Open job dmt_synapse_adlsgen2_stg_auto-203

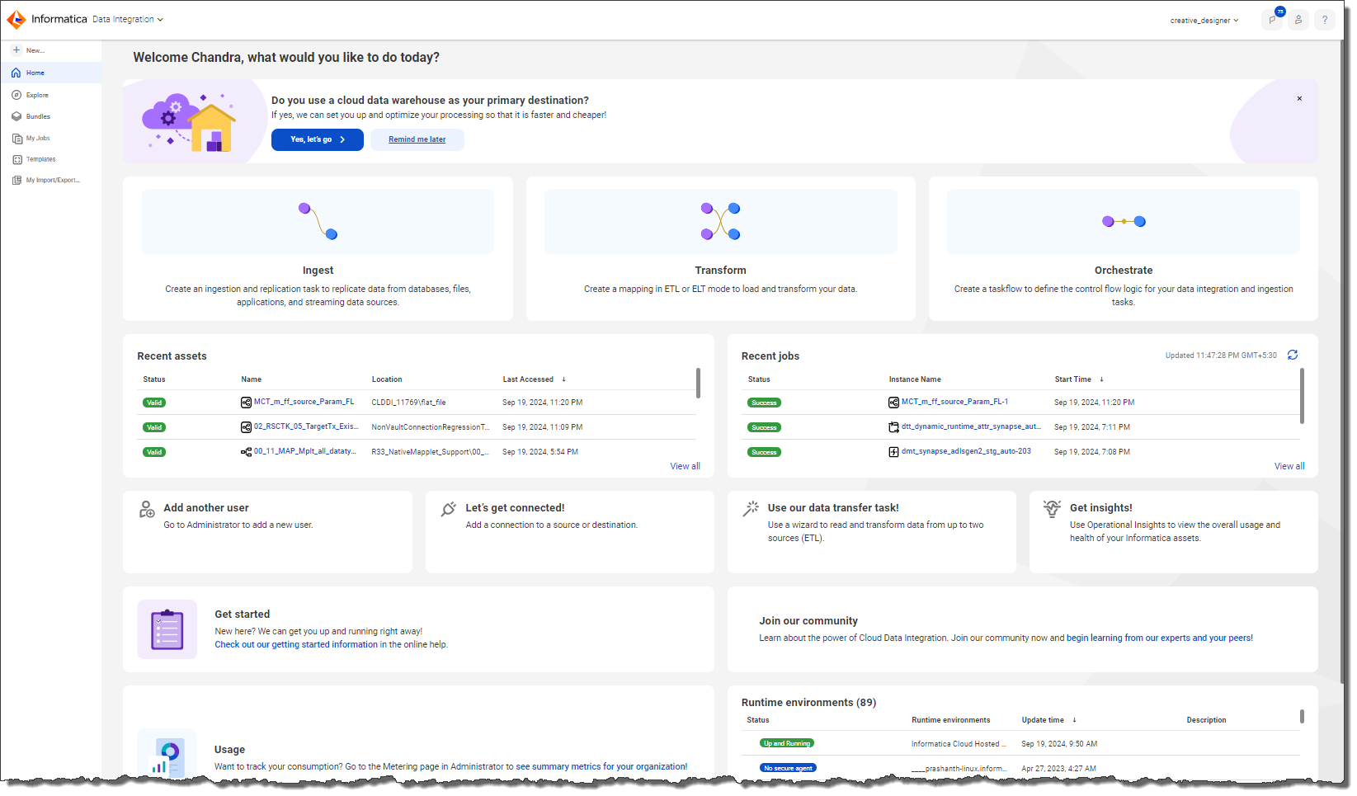point(966,451)
